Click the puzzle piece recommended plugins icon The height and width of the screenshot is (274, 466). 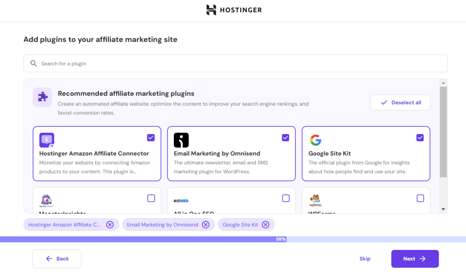[42, 97]
